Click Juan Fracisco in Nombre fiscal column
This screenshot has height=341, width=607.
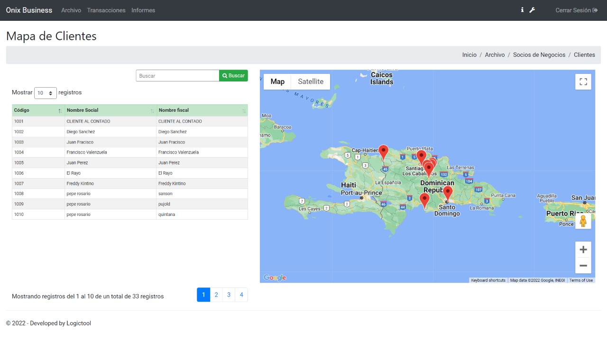coord(202,142)
